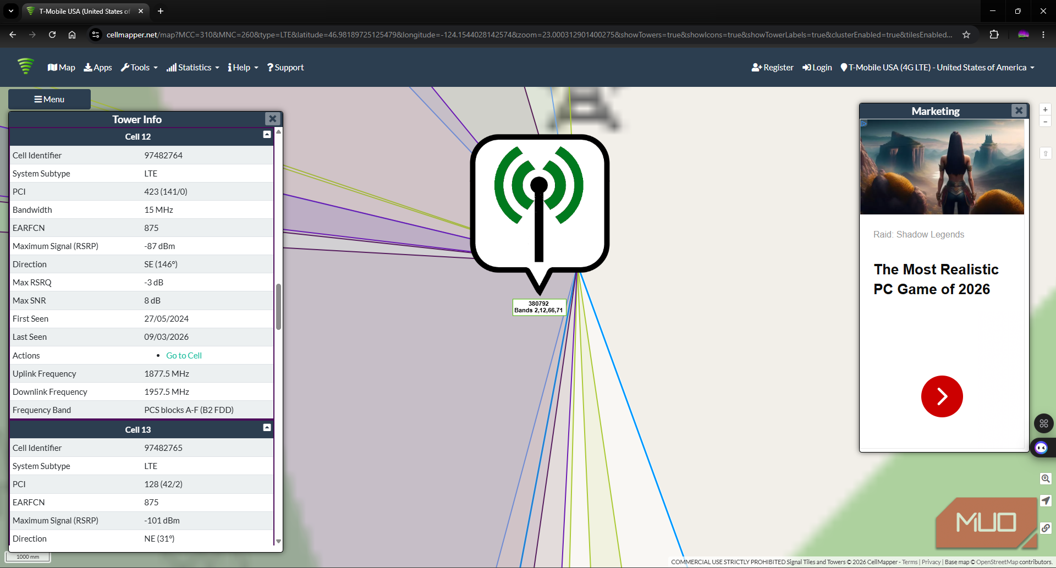1056x568 pixels.
Task: Collapse the Cell 13 section
Action: [x=267, y=427]
